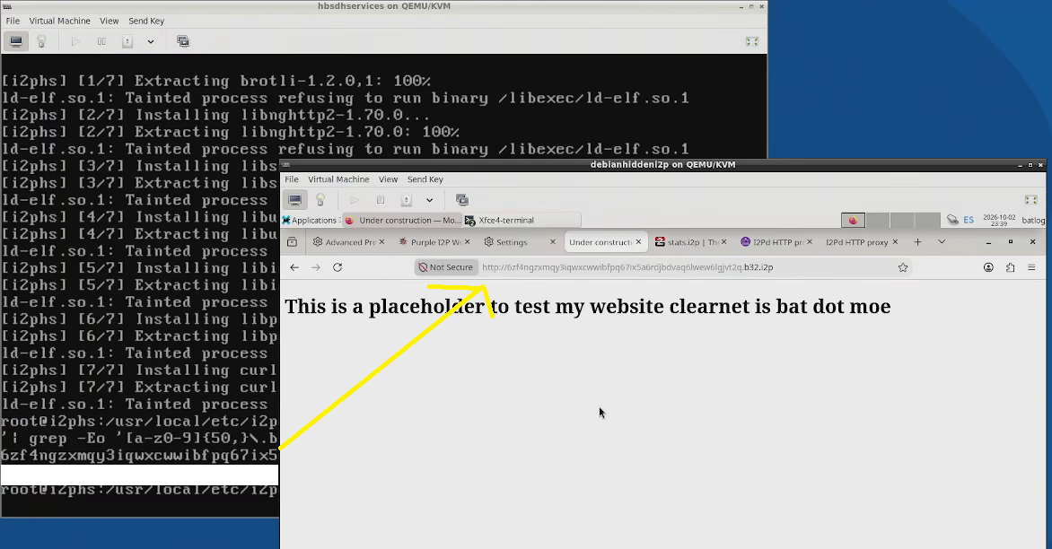Open Firefox account icon
Viewport: 1052px width, 549px height.
click(x=988, y=267)
